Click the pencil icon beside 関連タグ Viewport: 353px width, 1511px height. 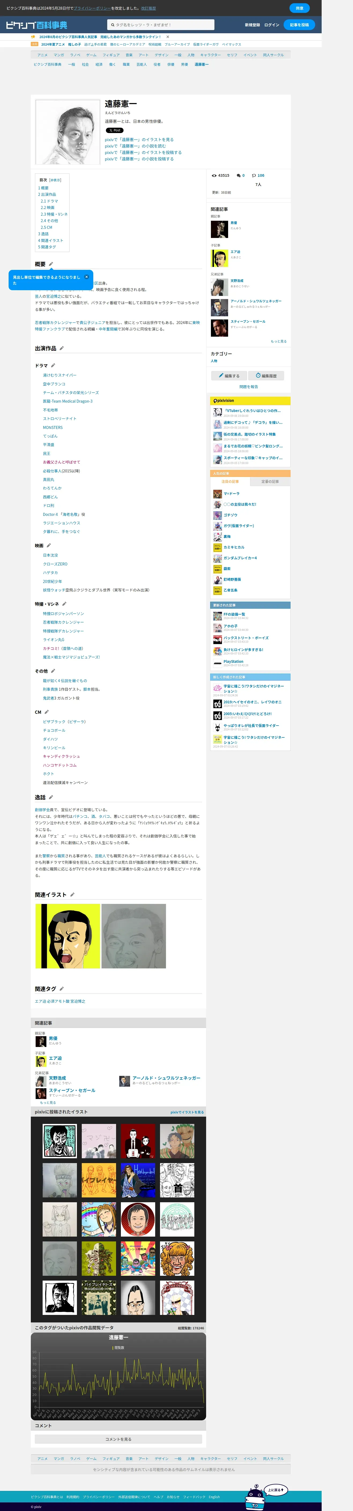pos(62,989)
